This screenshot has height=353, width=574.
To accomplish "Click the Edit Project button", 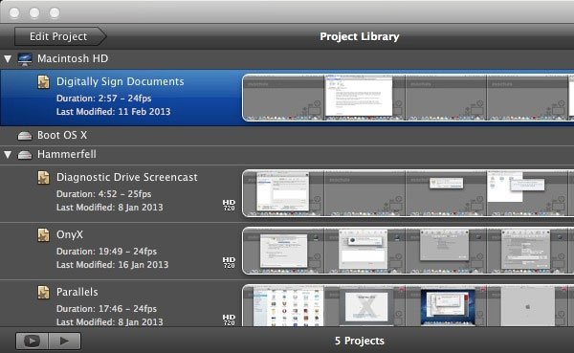I will (x=59, y=36).
